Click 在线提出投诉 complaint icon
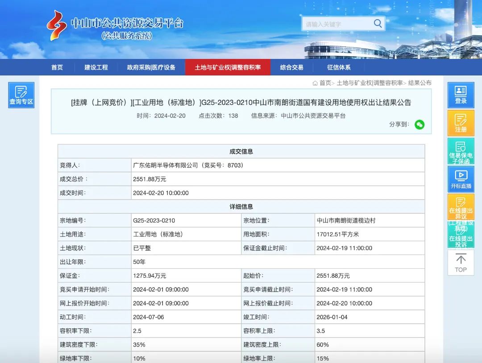The width and height of the screenshot is (482, 363). coord(461,235)
